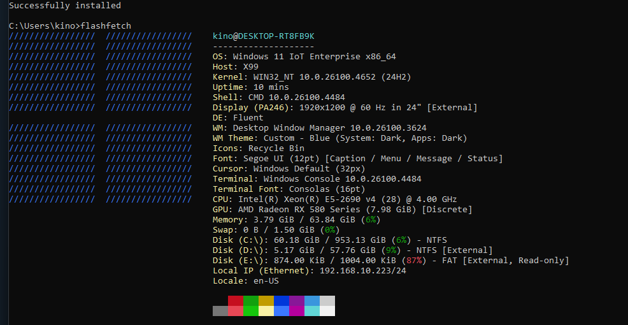628x325 pixels.
Task: Click the Memory: 3.79 GiB usage line
Action: coord(296,220)
